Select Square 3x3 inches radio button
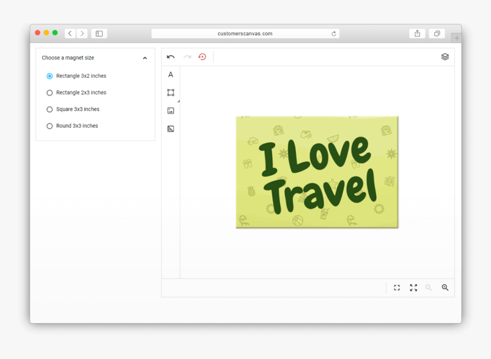491x359 pixels. click(x=50, y=109)
